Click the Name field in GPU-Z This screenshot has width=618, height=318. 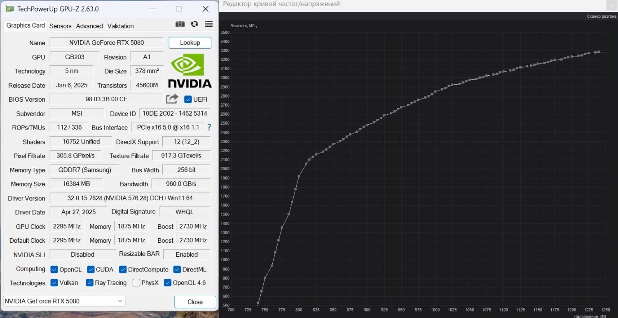click(106, 43)
